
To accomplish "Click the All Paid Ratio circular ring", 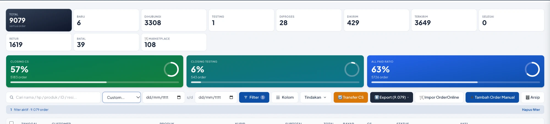I will coord(532,69).
